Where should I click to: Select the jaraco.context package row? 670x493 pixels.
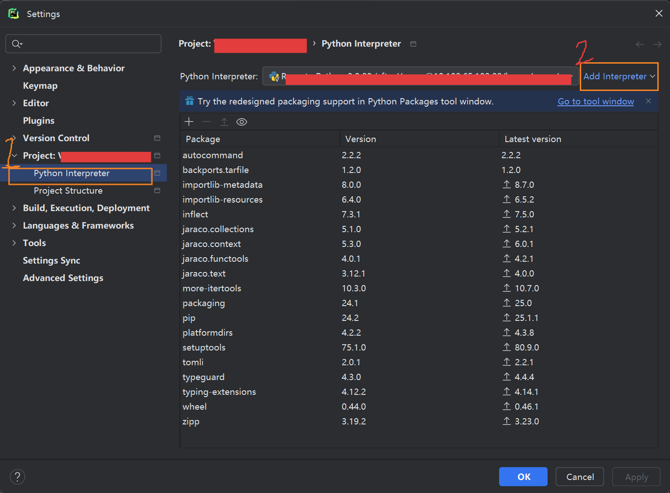pos(419,244)
